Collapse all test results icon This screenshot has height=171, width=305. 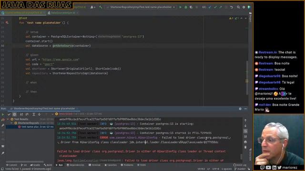(x=39, y=114)
